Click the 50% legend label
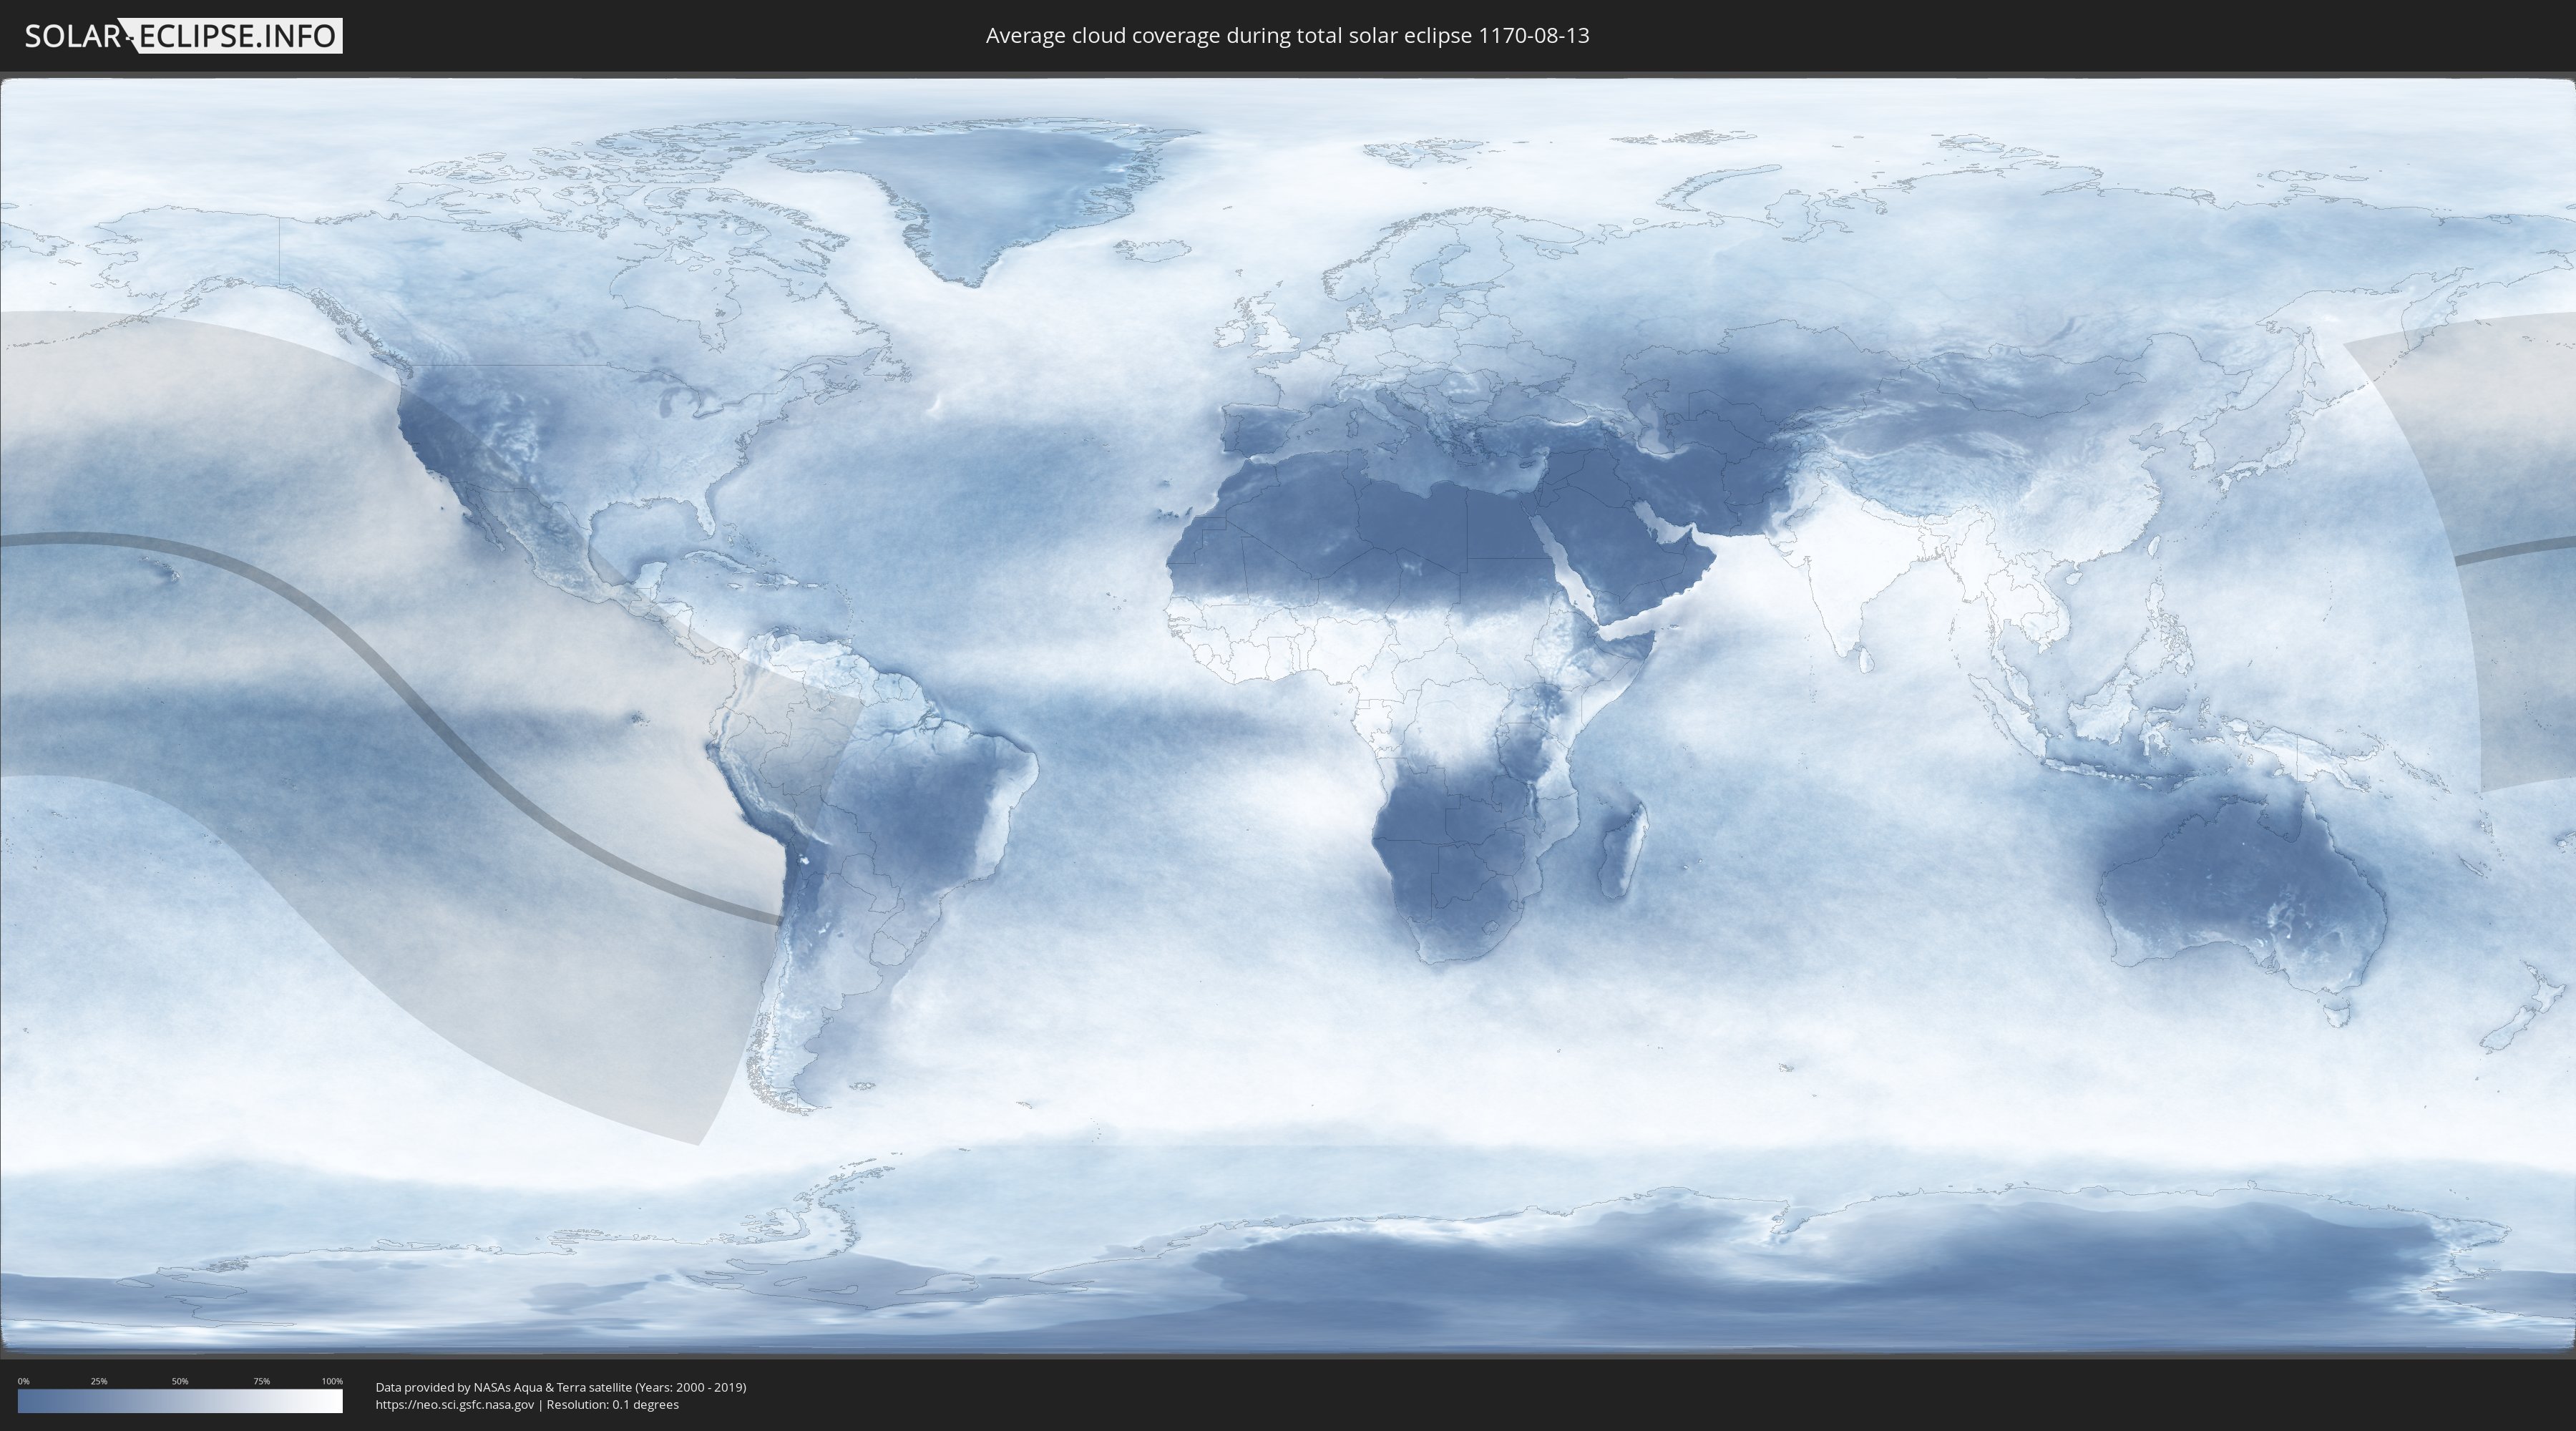 (180, 1381)
